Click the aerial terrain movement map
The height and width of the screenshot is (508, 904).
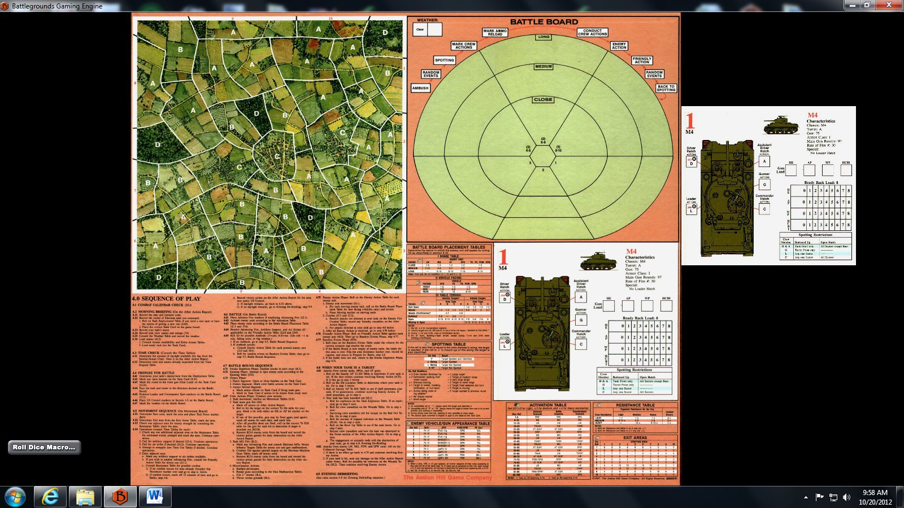[270, 154]
